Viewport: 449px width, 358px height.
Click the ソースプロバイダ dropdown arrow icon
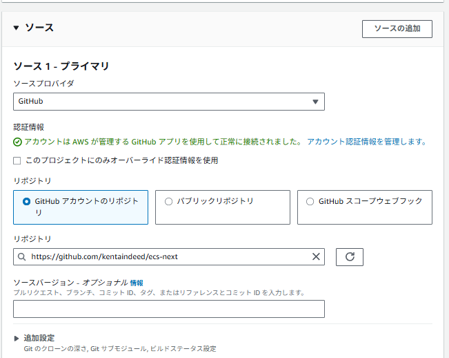pos(315,102)
